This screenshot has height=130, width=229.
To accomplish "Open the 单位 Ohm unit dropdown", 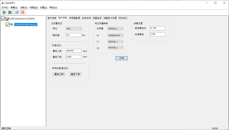I will pos(74,29).
